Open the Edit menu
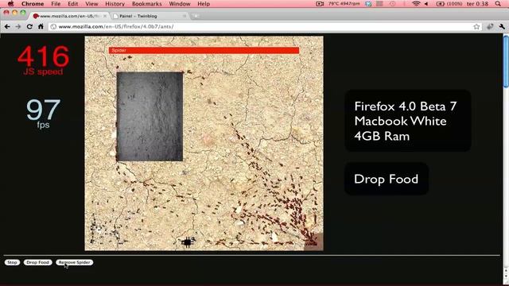 [72, 4]
